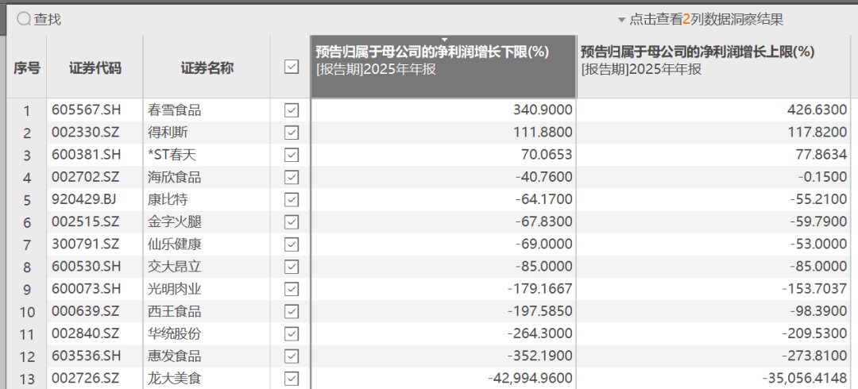Viewport: 858px width, 389px height.
Task: Click the sort indicator arrow atop 下限 column
Action: pyautogui.click(x=444, y=39)
